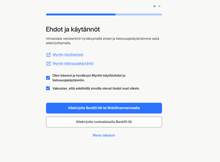Click the registration progress bar
220x162 pixels.
104,14
